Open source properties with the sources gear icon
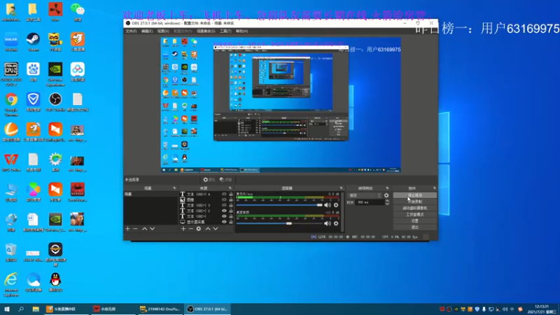This screenshot has width=560, height=315. pos(199,229)
